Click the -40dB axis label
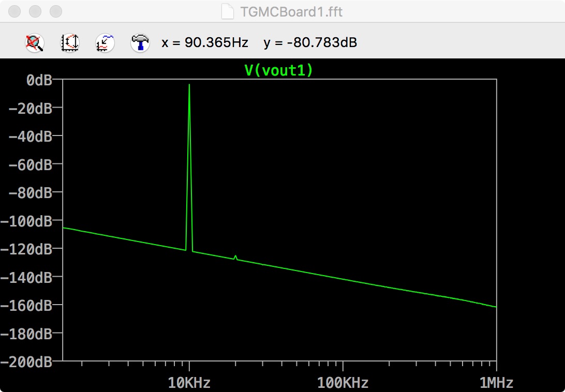The image size is (565, 392). pyautogui.click(x=30, y=136)
